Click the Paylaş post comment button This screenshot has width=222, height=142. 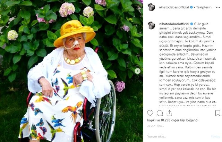(x=215, y=136)
